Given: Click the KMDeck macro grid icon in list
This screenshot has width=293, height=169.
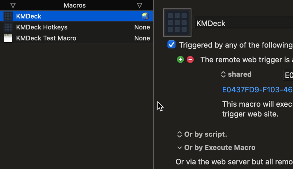Looking at the screenshot, I should pyautogui.click(x=8, y=16).
